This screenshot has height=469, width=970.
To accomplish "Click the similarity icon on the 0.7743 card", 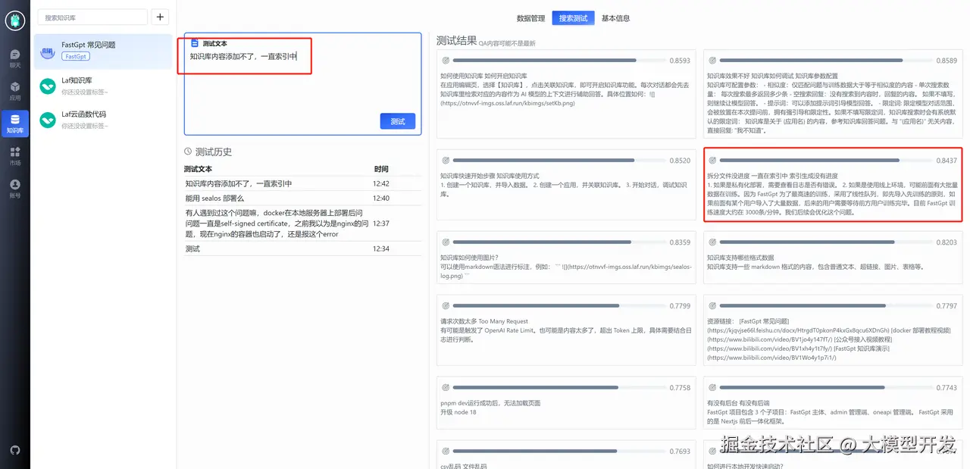I will click(x=712, y=387).
